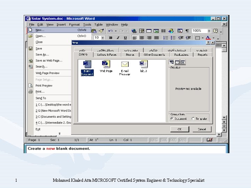This screenshot has height=188, width=251.
Task: Open the Zoom 100% dropdown
Action: 209,31
